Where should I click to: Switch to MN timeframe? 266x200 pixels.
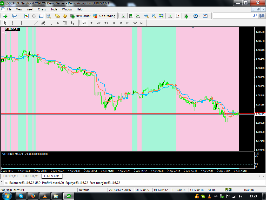[x=142, y=23]
